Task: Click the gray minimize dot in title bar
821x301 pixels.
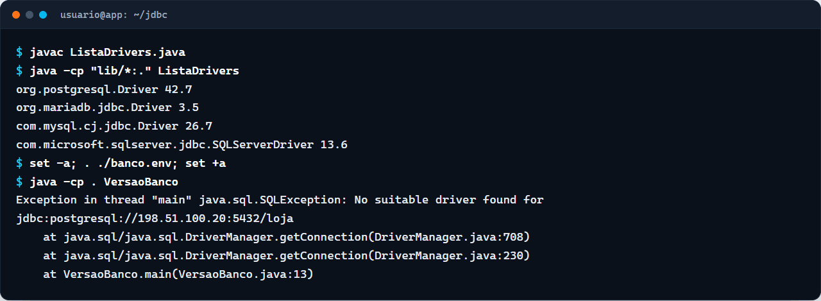Action: (x=30, y=15)
